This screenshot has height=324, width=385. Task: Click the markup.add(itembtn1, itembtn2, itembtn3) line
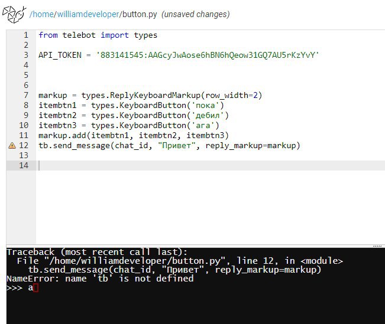click(134, 136)
